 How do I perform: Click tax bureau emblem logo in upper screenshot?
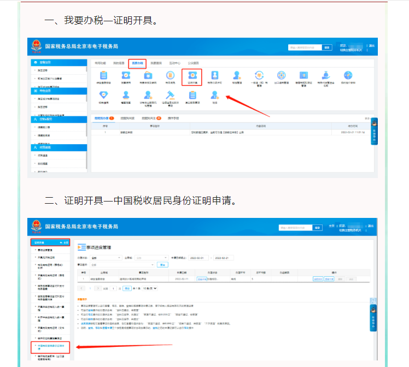pos(36,46)
